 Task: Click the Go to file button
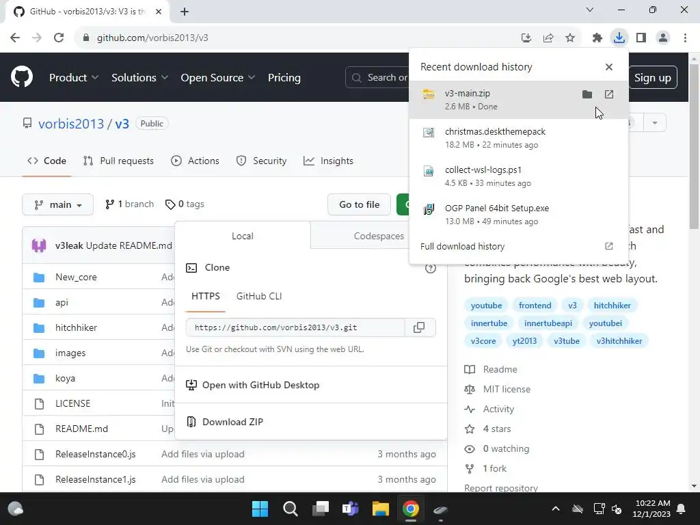coord(359,204)
